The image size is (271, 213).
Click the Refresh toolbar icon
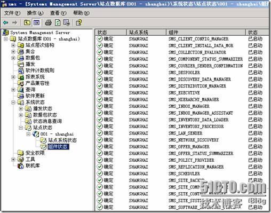point(58,22)
